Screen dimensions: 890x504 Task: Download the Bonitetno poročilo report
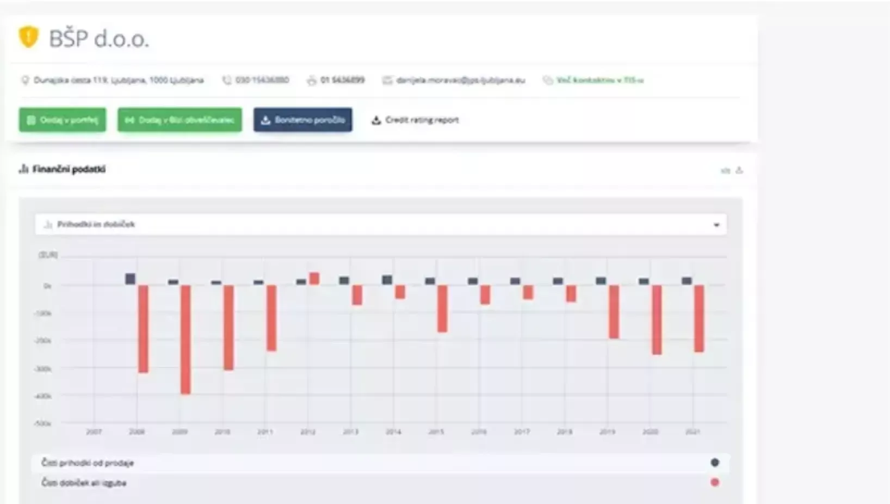pyautogui.click(x=302, y=120)
